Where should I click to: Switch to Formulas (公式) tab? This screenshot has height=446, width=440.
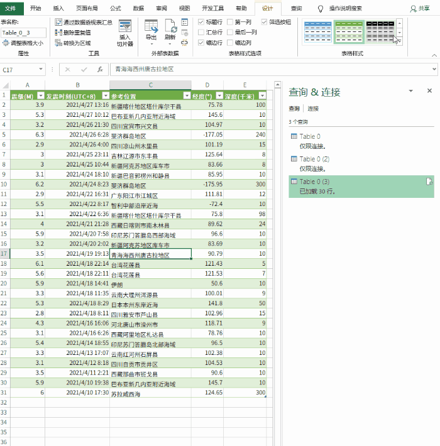tap(115, 8)
